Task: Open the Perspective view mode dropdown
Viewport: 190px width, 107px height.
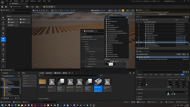Action: pos(96,11)
